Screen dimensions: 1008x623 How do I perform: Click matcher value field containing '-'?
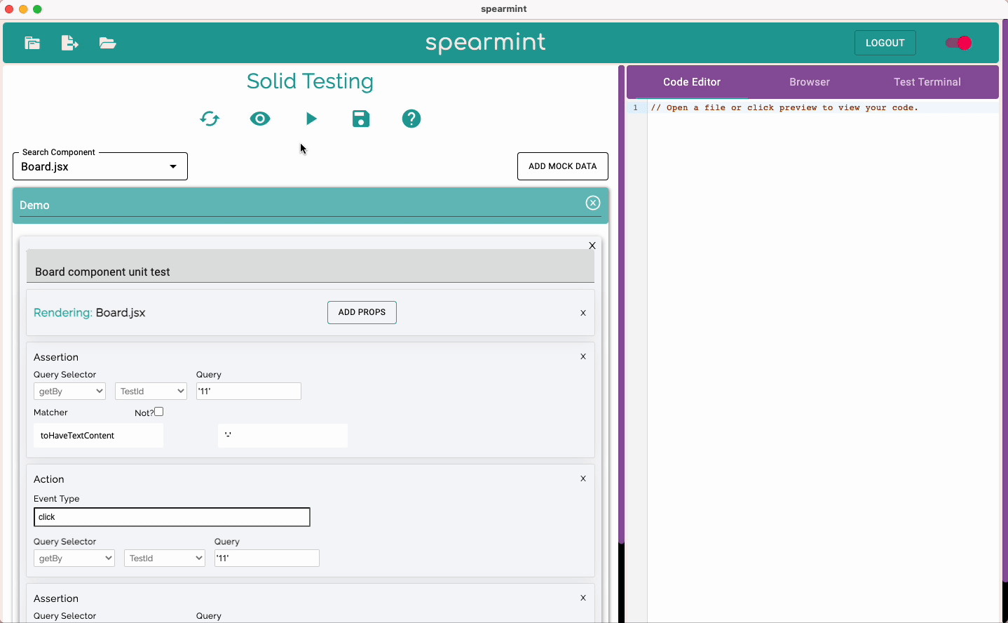click(x=282, y=435)
